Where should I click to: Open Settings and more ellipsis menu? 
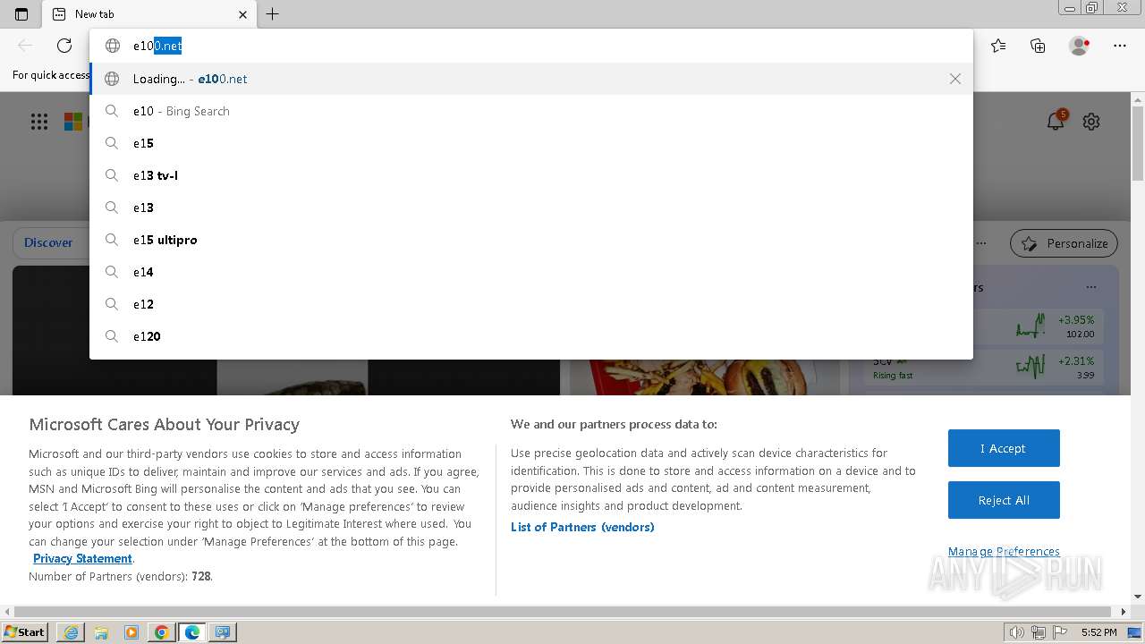(x=1120, y=46)
